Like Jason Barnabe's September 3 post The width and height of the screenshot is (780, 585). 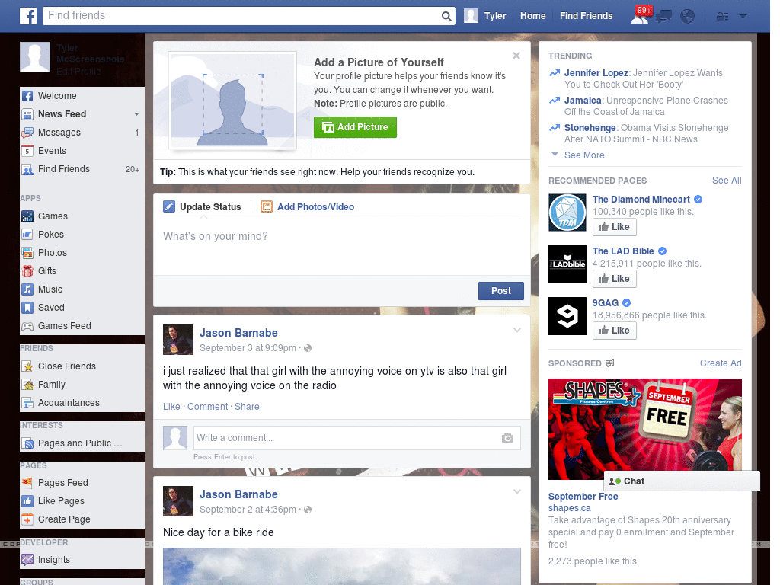click(171, 407)
